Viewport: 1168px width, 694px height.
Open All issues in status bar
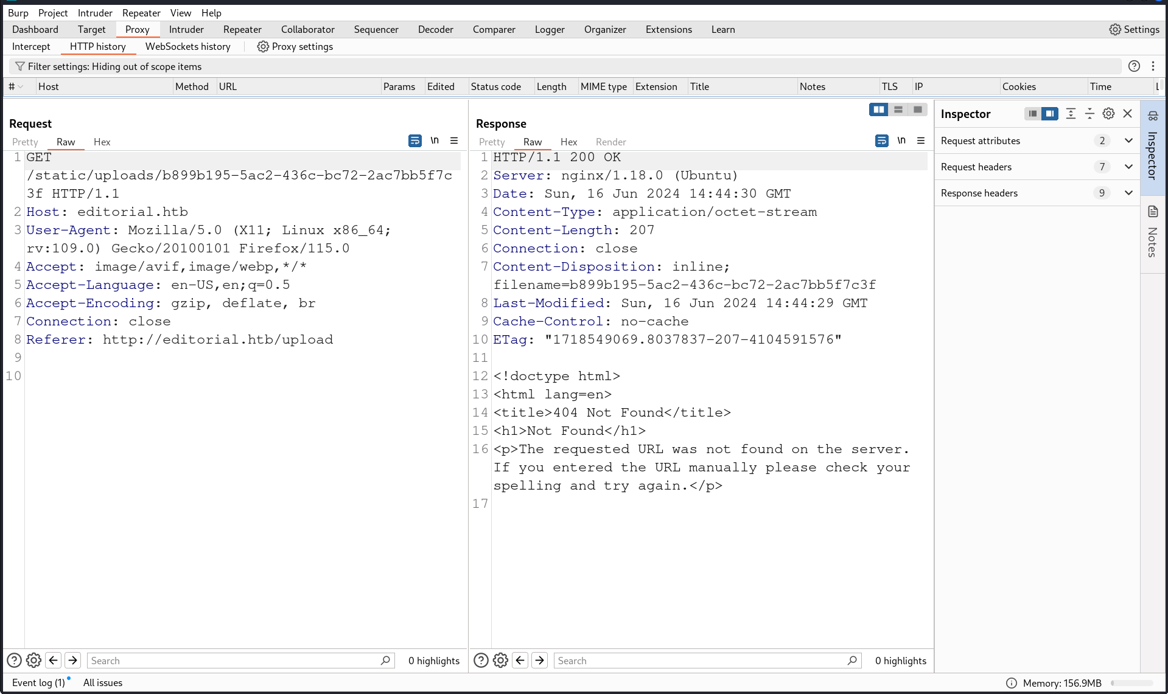point(103,682)
